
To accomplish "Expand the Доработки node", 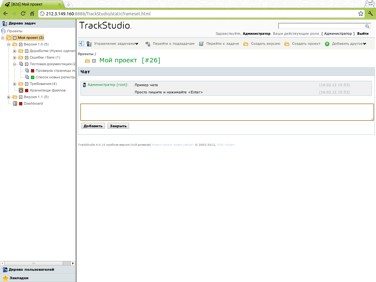I will coord(15,51).
